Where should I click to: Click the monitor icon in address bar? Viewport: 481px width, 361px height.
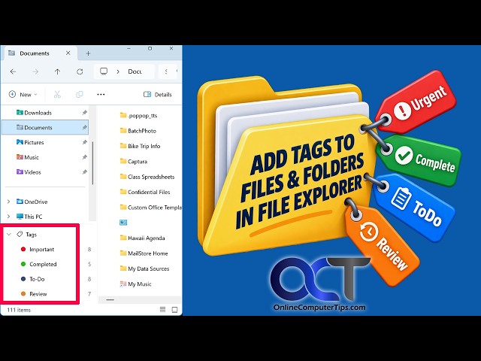click(104, 71)
